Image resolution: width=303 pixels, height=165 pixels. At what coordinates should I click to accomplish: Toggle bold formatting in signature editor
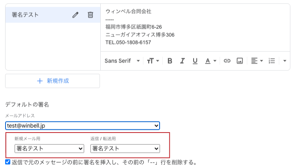[x=169, y=61]
